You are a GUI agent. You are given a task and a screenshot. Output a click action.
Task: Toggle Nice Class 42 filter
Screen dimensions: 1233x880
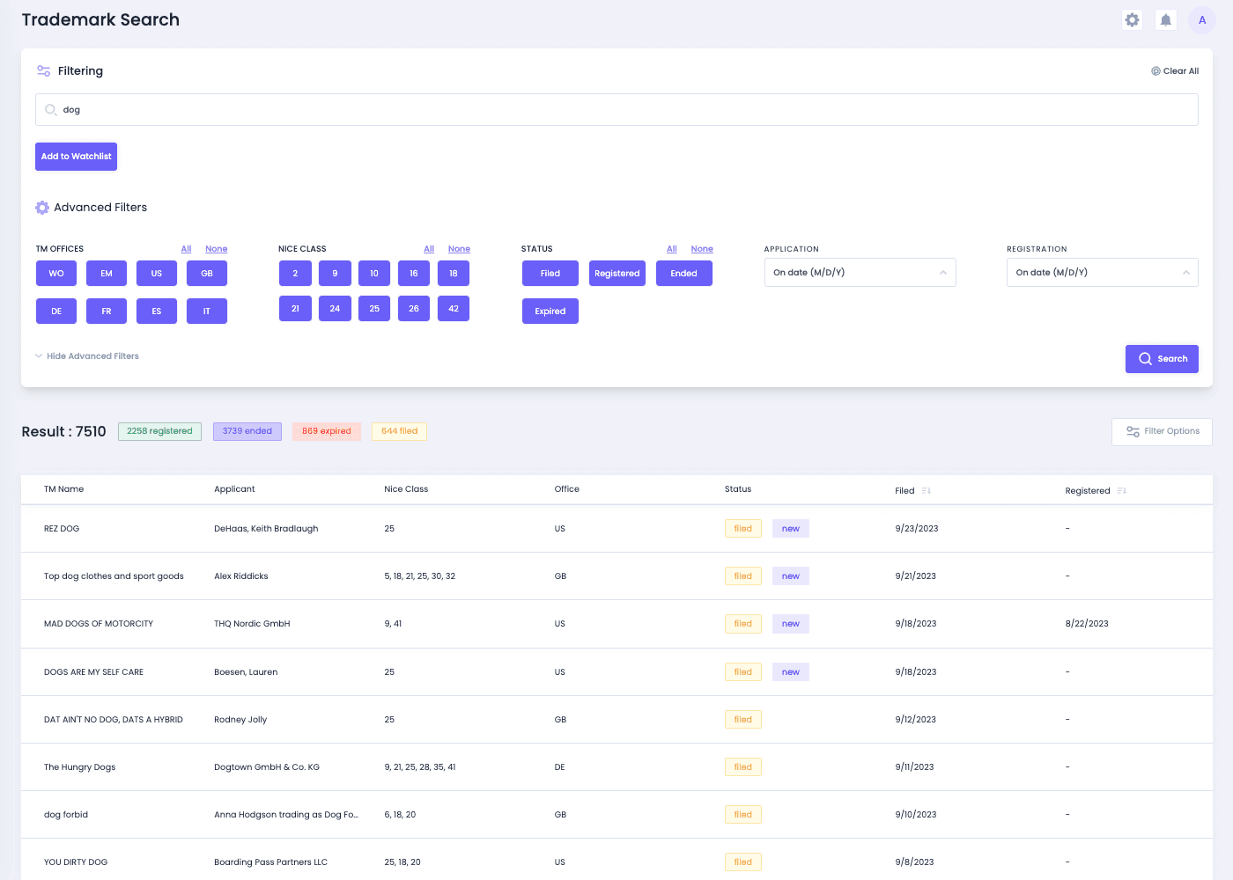click(454, 309)
